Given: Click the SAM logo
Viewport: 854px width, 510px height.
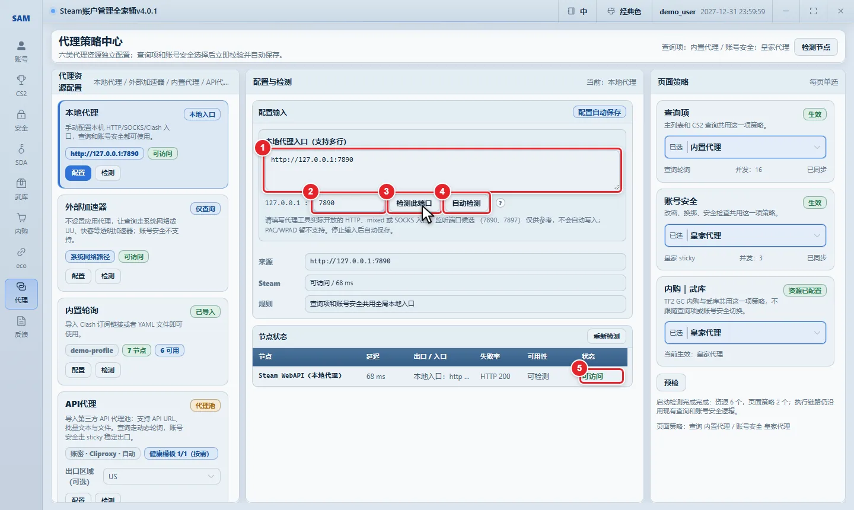Looking at the screenshot, I should (21, 18).
